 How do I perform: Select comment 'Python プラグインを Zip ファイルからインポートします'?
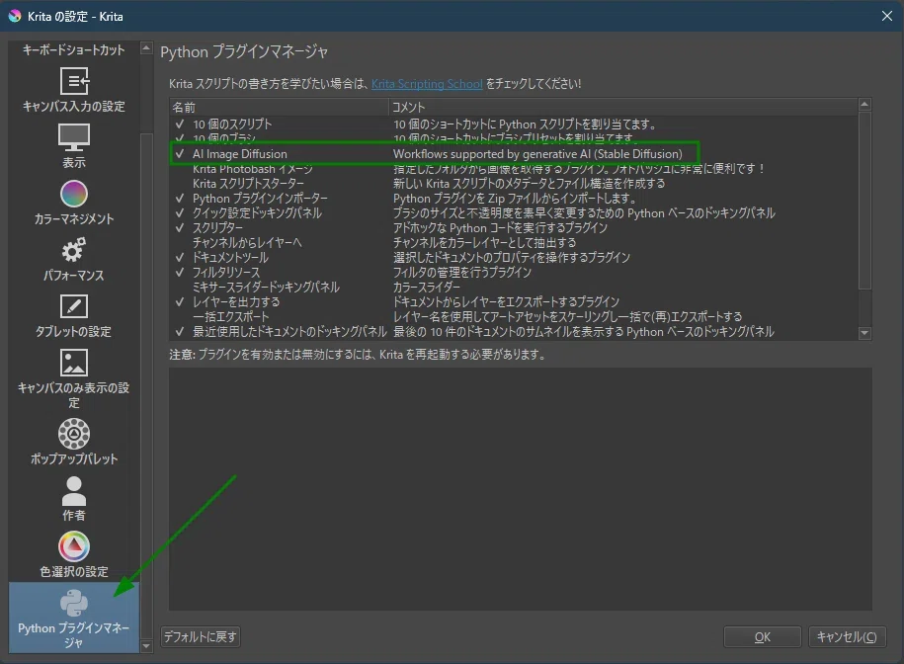pos(515,199)
